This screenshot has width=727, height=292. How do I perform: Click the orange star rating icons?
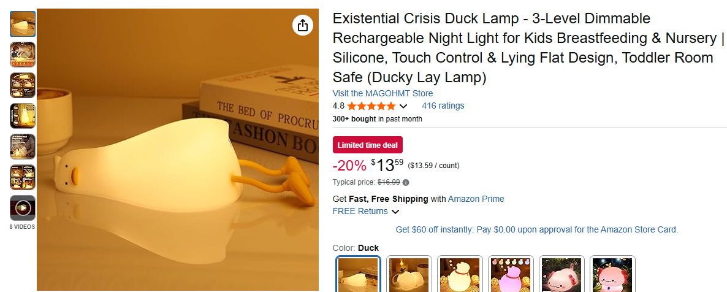(x=371, y=106)
